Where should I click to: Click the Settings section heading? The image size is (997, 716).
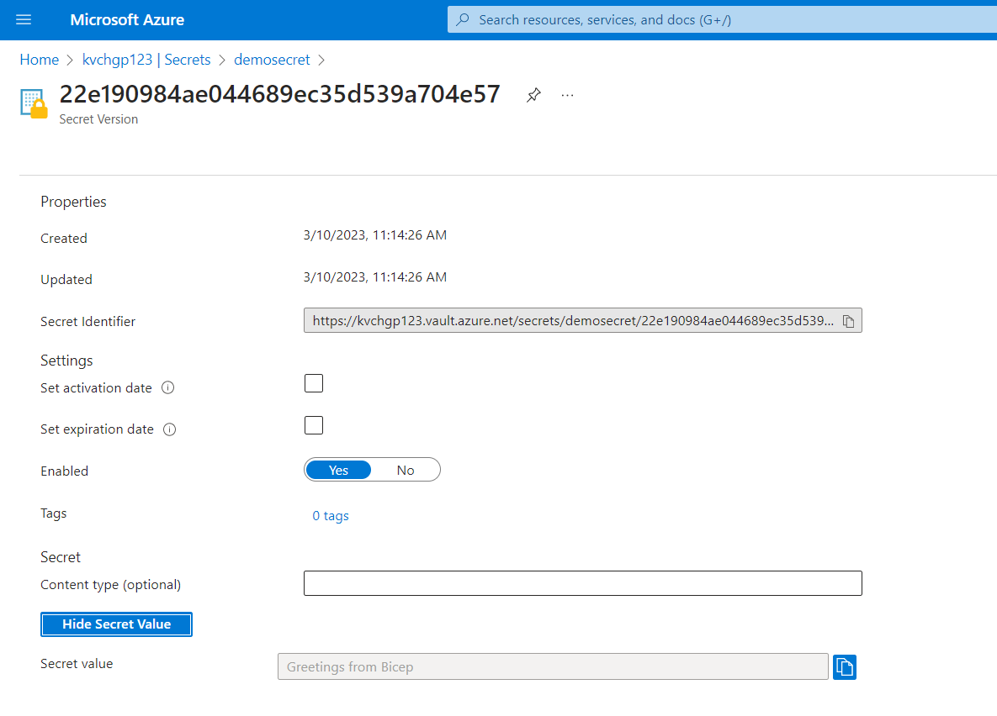[x=66, y=361]
